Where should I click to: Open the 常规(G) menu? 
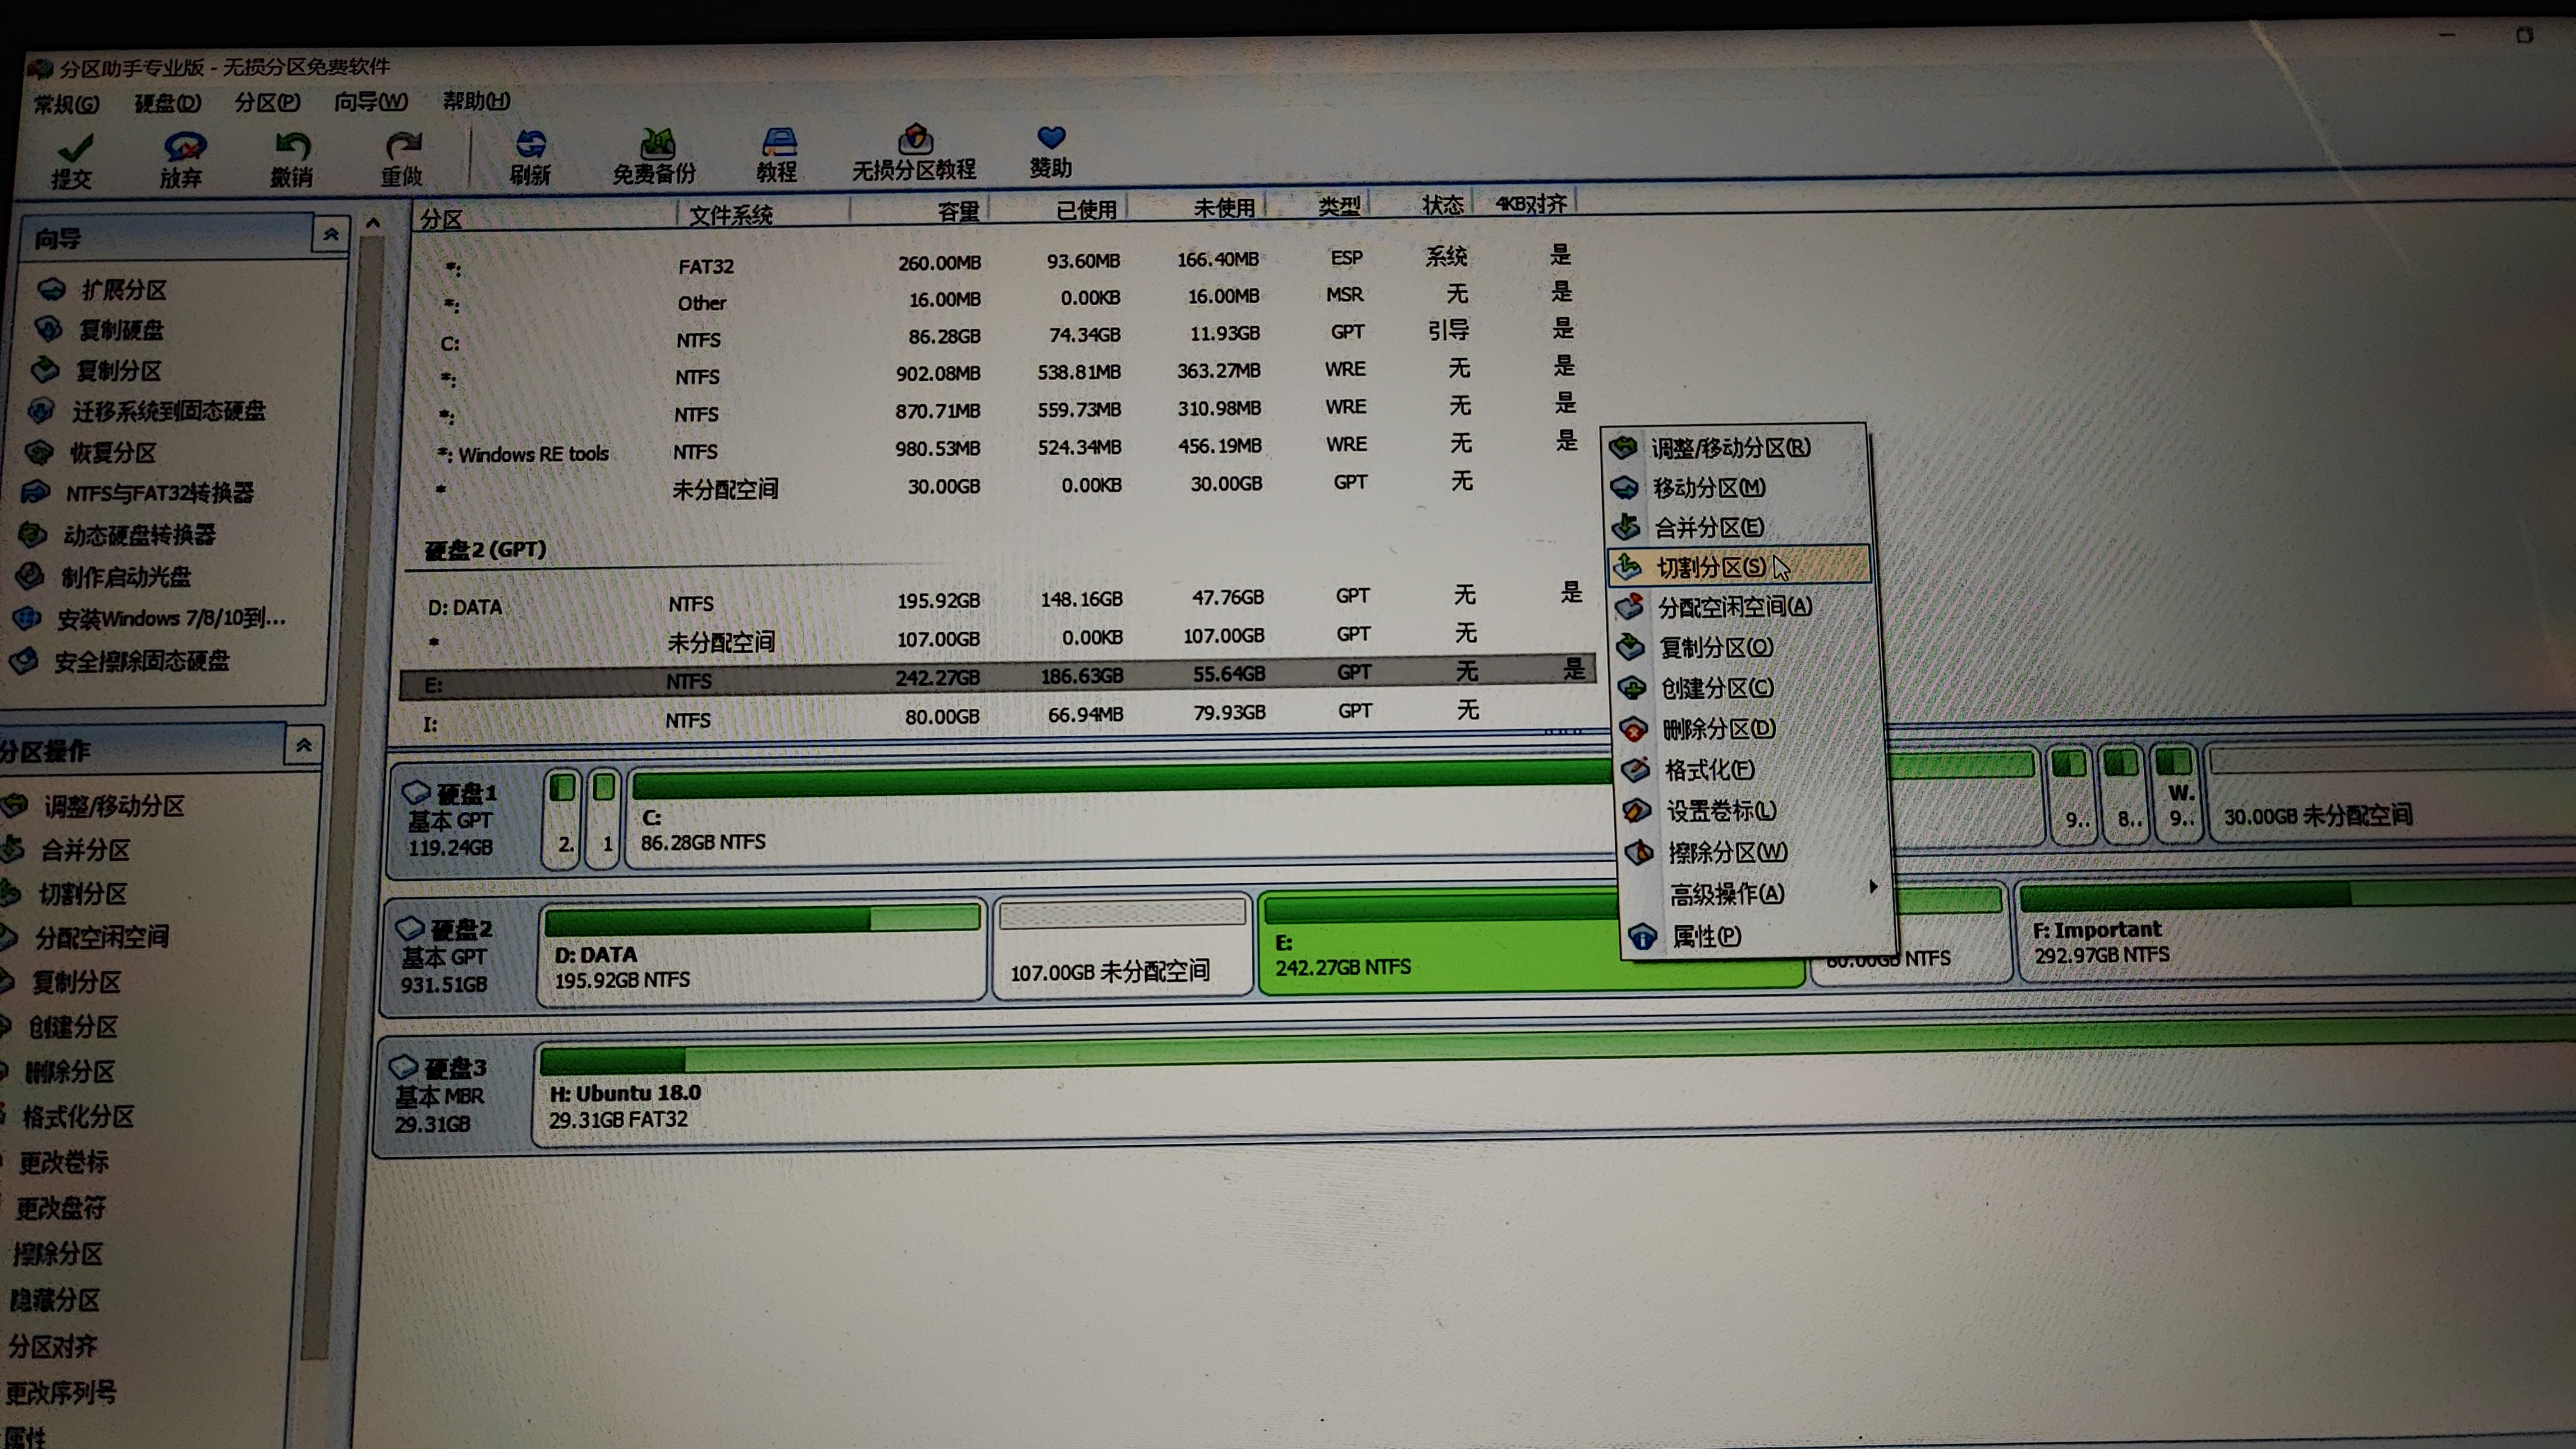66,104
